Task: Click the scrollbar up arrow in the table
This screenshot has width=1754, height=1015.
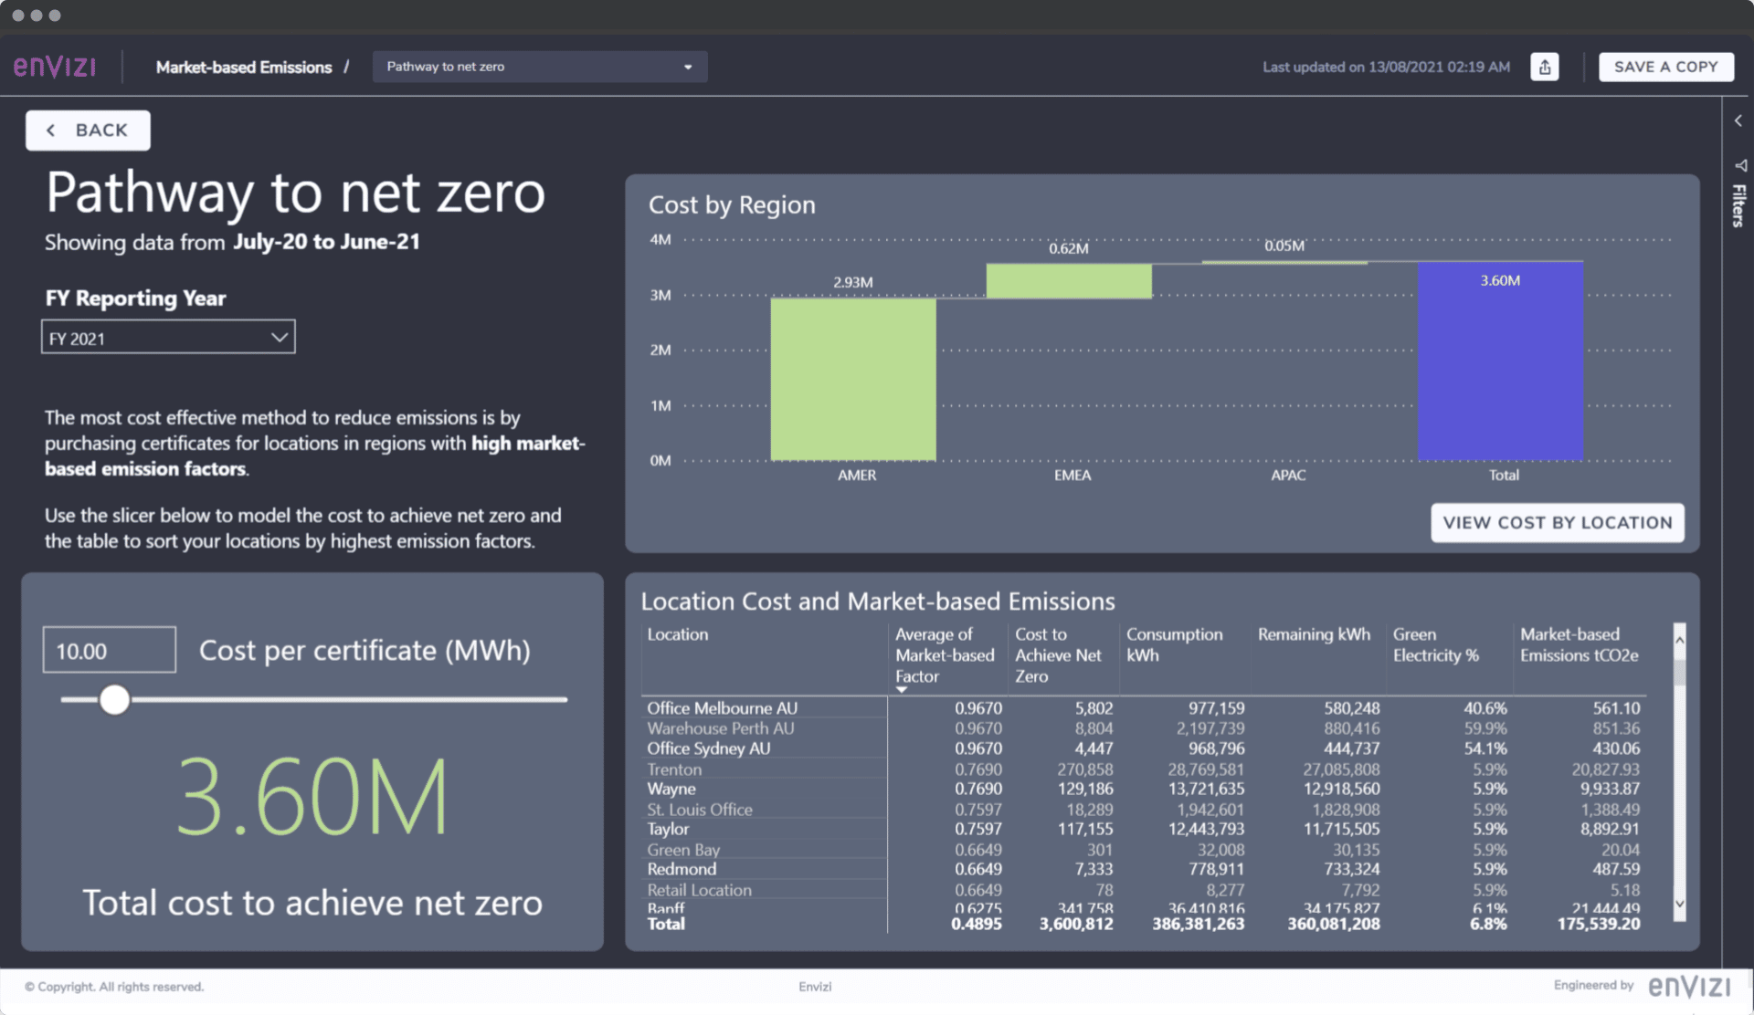Action: (x=1679, y=641)
